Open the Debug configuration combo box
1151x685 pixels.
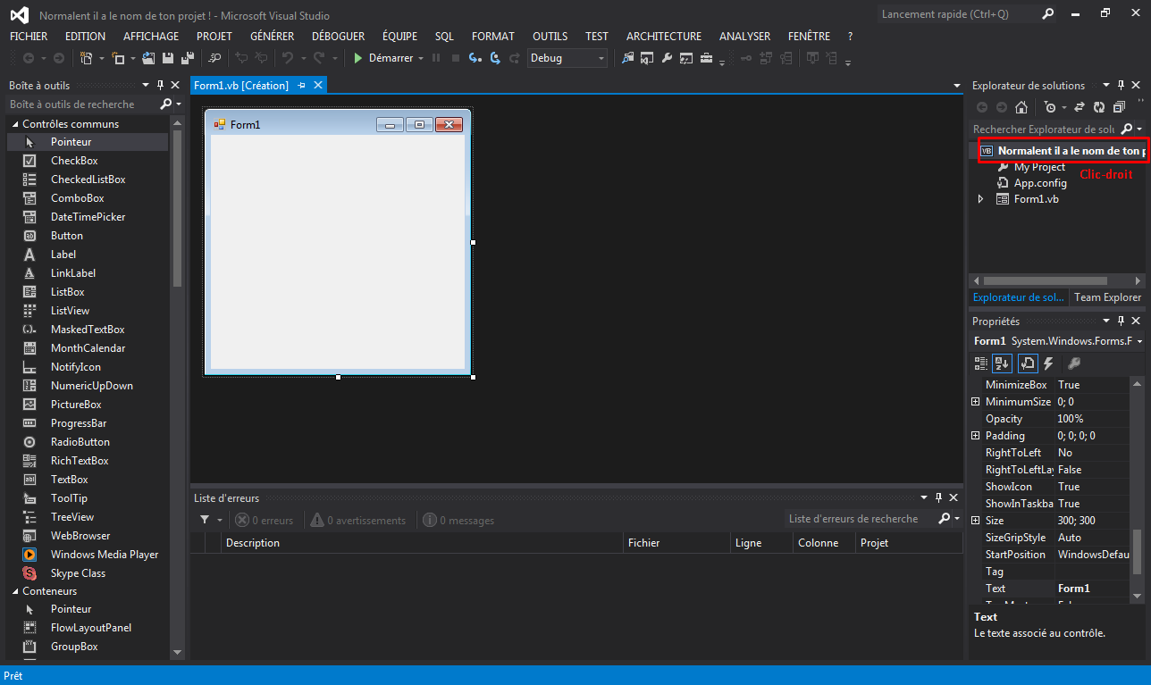(x=567, y=58)
